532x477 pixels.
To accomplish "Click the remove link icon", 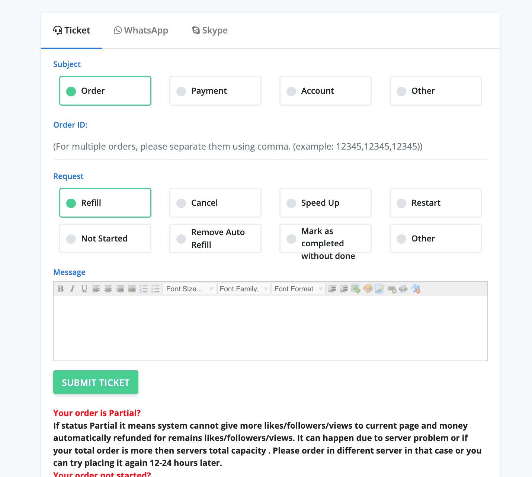I will (x=404, y=289).
